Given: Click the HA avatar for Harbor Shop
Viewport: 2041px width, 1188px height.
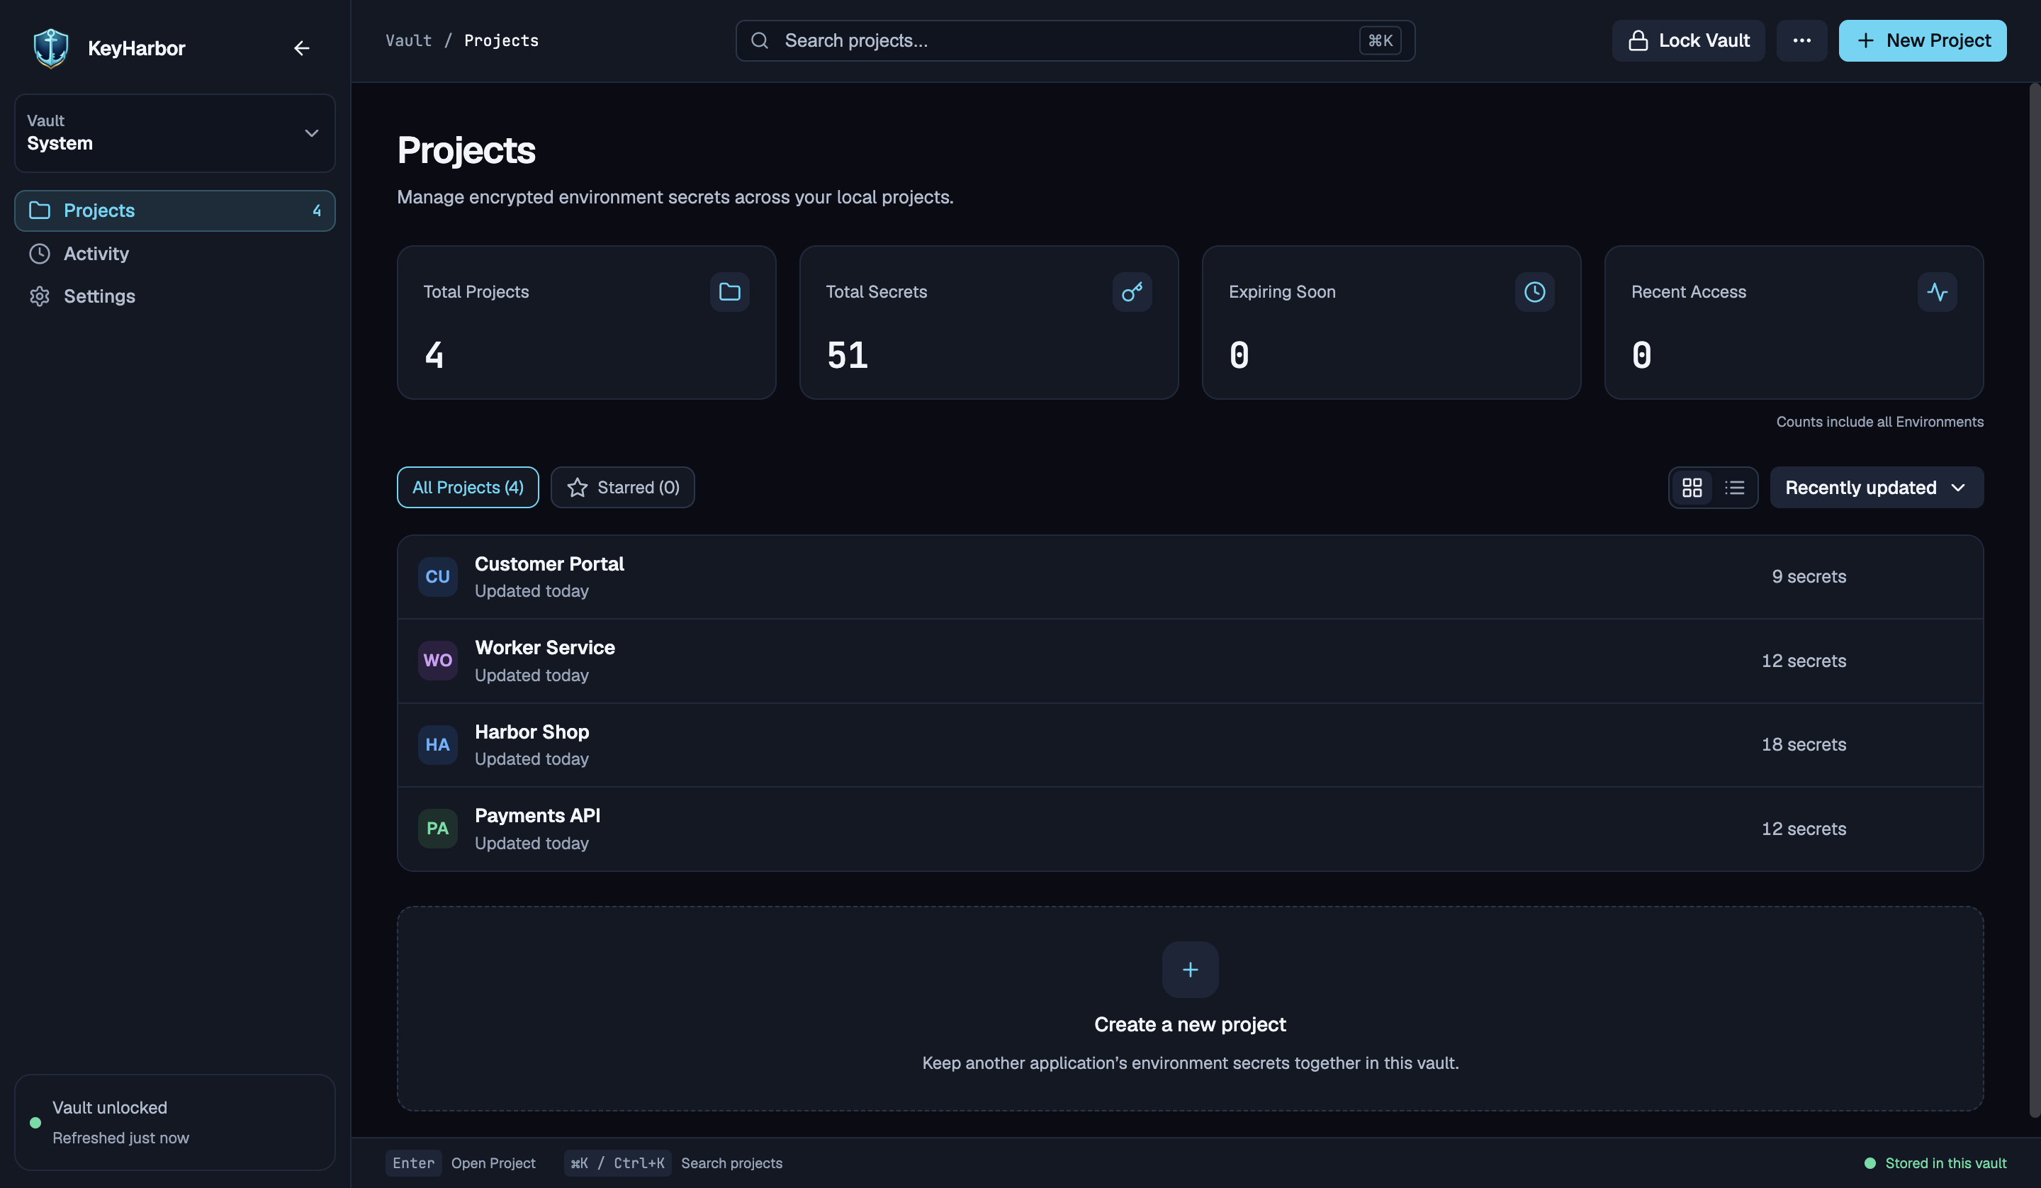Looking at the screenshot, I should tap(437, 745).
